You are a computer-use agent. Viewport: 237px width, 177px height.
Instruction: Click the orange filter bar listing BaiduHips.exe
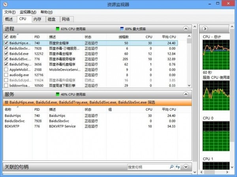[x=97, y=102]
